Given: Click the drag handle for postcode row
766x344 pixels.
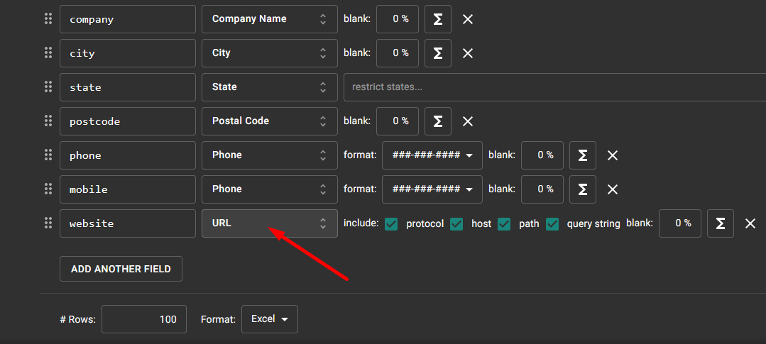Looking at the screenshot, I should [48, 121].
